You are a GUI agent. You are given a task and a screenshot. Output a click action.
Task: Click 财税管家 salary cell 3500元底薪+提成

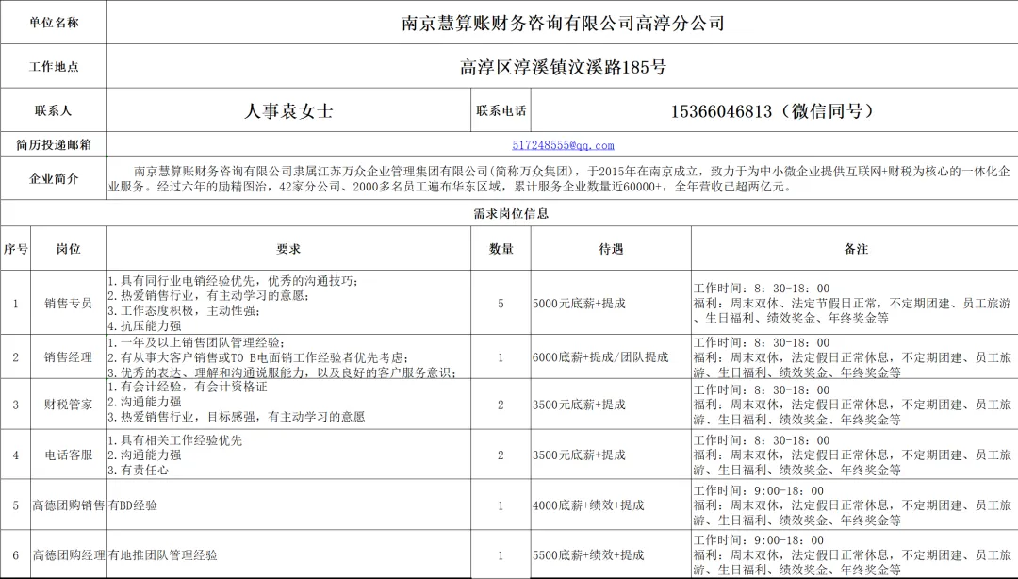[611, 405]
